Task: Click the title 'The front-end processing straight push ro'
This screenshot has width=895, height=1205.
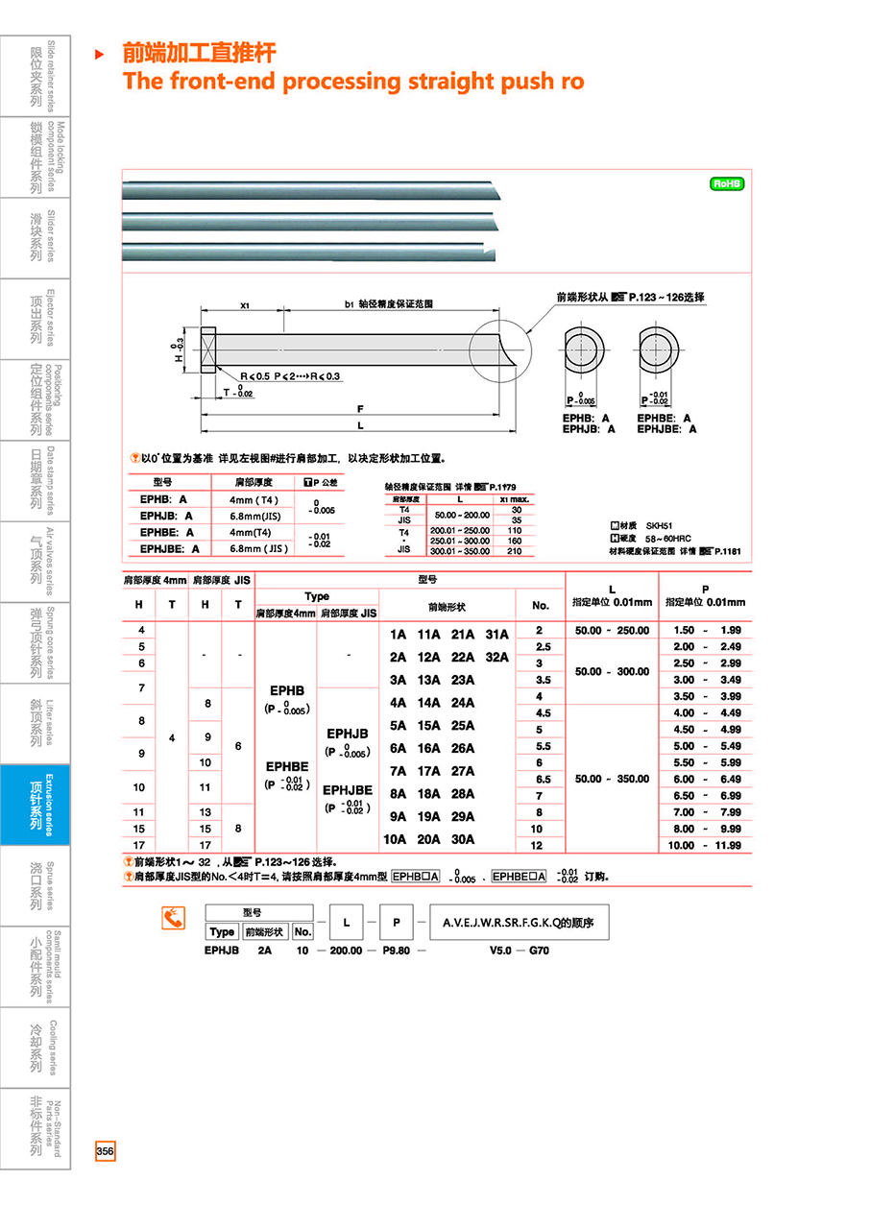Action: click(353, 81)
